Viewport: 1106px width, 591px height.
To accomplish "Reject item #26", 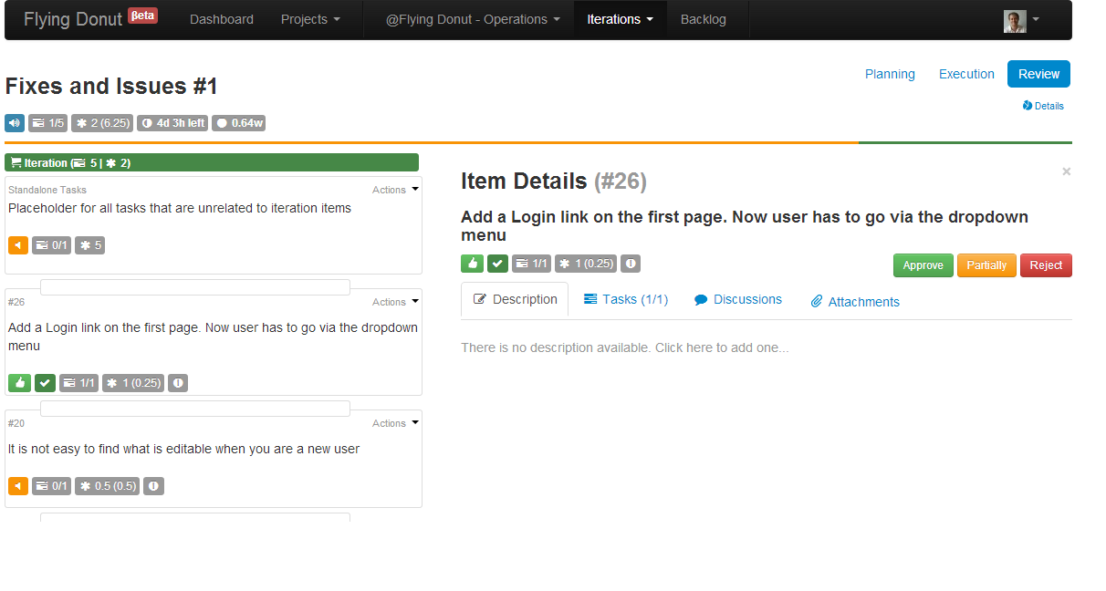I will click(1046, 265).
